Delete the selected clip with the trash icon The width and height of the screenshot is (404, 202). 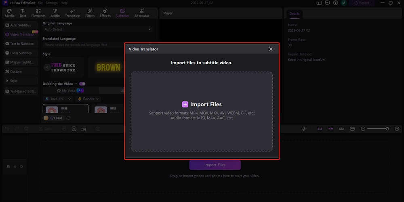click(x=27, y=129)
